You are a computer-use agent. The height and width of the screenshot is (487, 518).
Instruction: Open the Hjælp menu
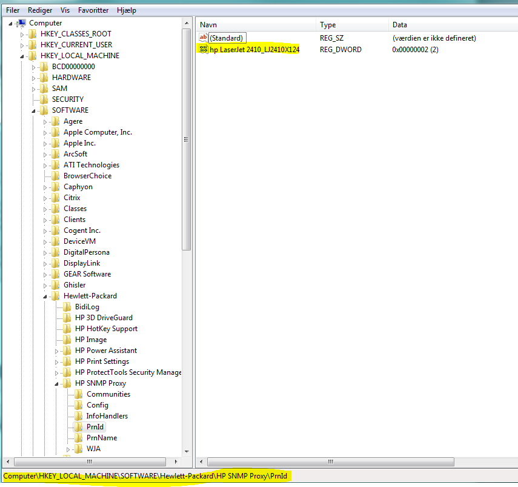coord(127,10)
